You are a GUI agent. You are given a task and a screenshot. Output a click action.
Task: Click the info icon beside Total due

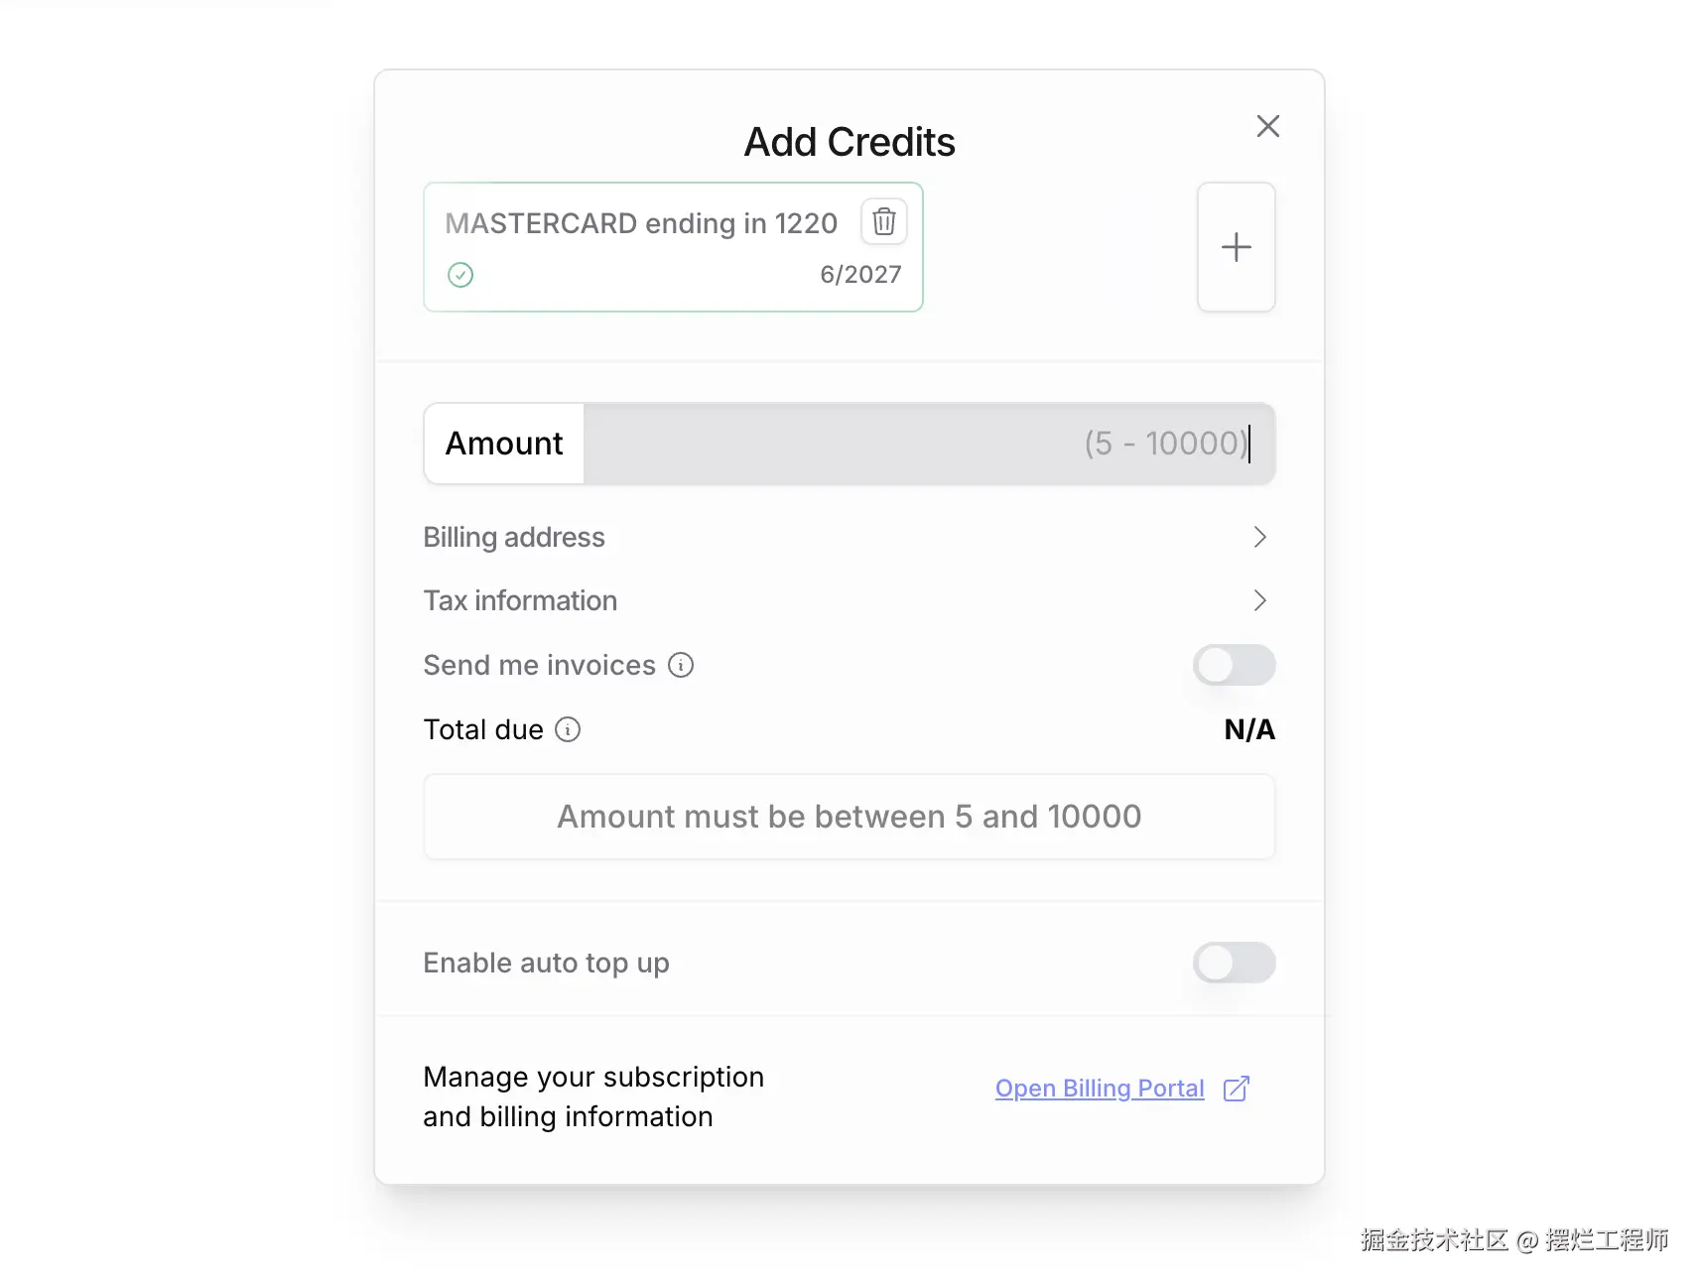[568, 730]
